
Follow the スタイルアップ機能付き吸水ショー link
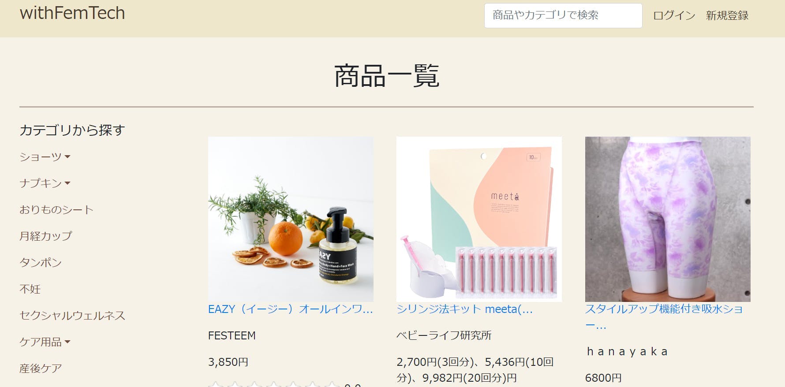point(664,317)
